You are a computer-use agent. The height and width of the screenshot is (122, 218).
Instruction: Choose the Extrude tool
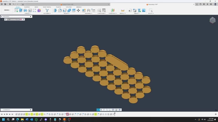[x=21, y=11]
